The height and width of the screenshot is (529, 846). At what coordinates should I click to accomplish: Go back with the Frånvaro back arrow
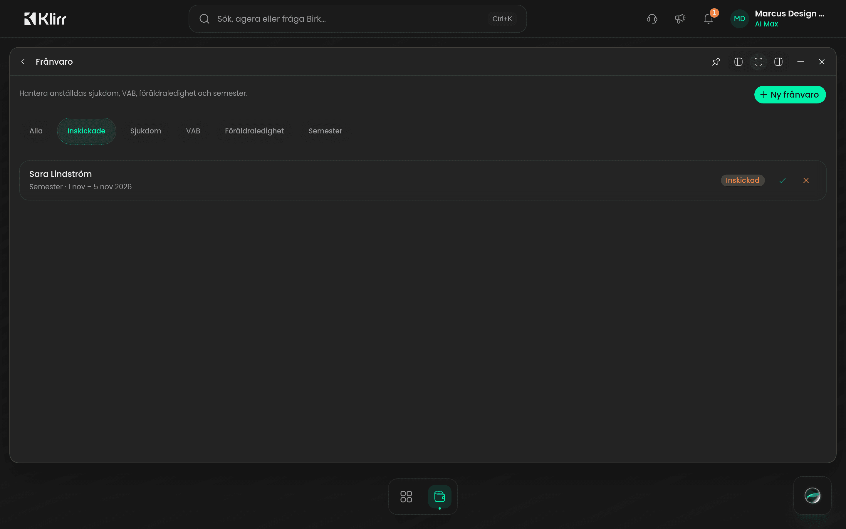(23, 62)
